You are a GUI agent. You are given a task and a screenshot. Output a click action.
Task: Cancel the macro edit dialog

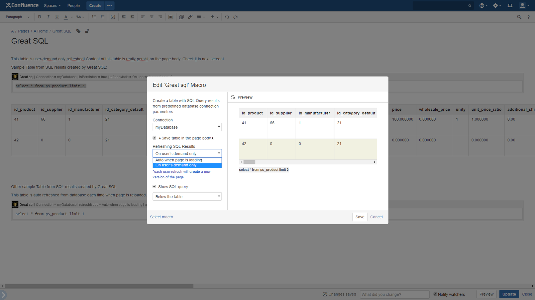click(x=377, y=217)
